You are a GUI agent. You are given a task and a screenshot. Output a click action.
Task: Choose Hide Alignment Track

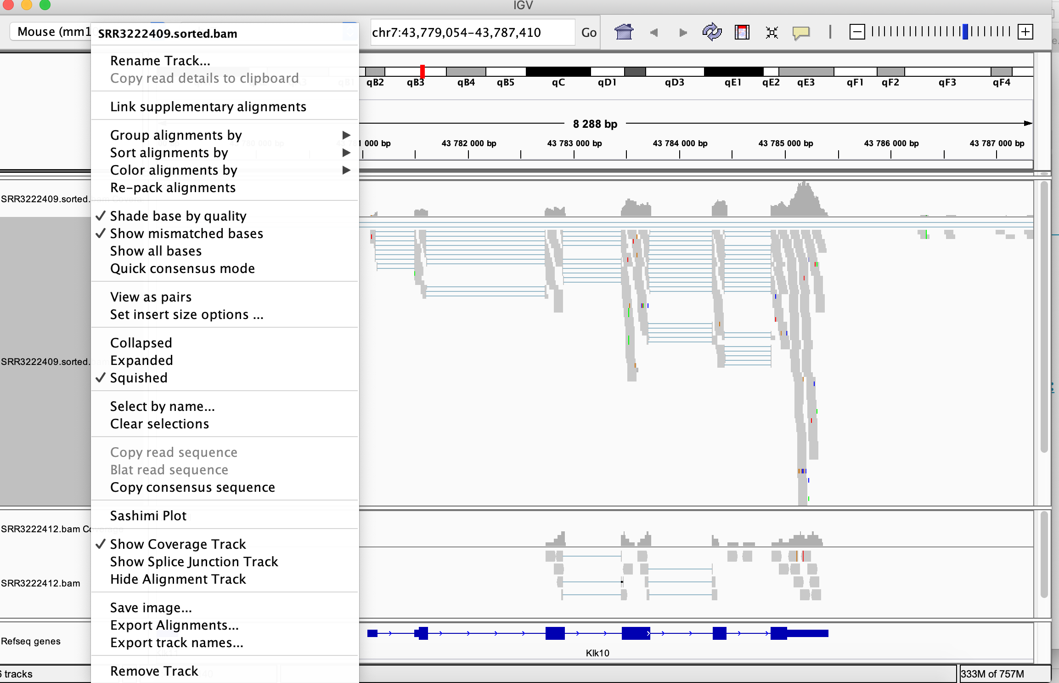(x=178, y=579)
